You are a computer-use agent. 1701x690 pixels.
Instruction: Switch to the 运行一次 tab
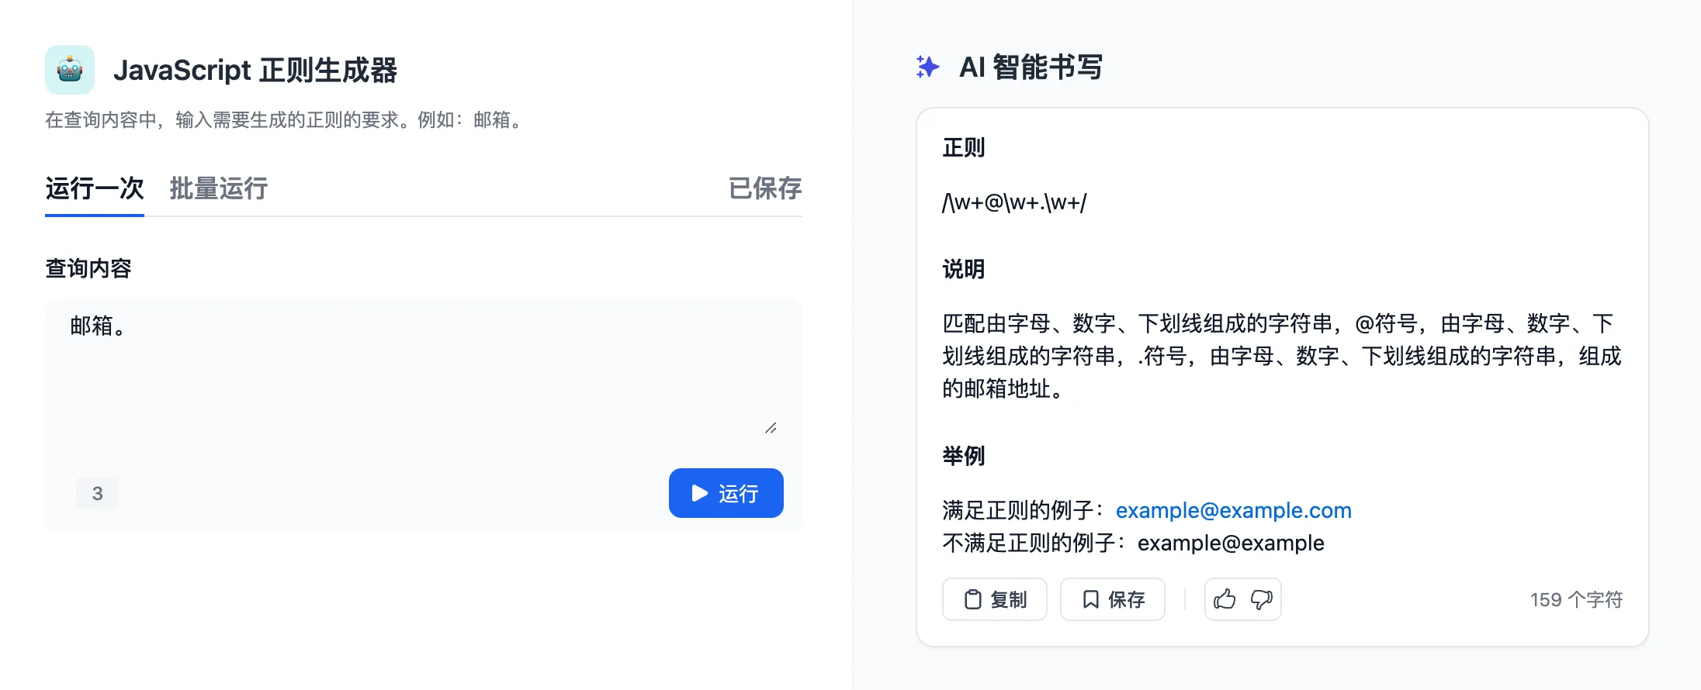tap(95, 188)
